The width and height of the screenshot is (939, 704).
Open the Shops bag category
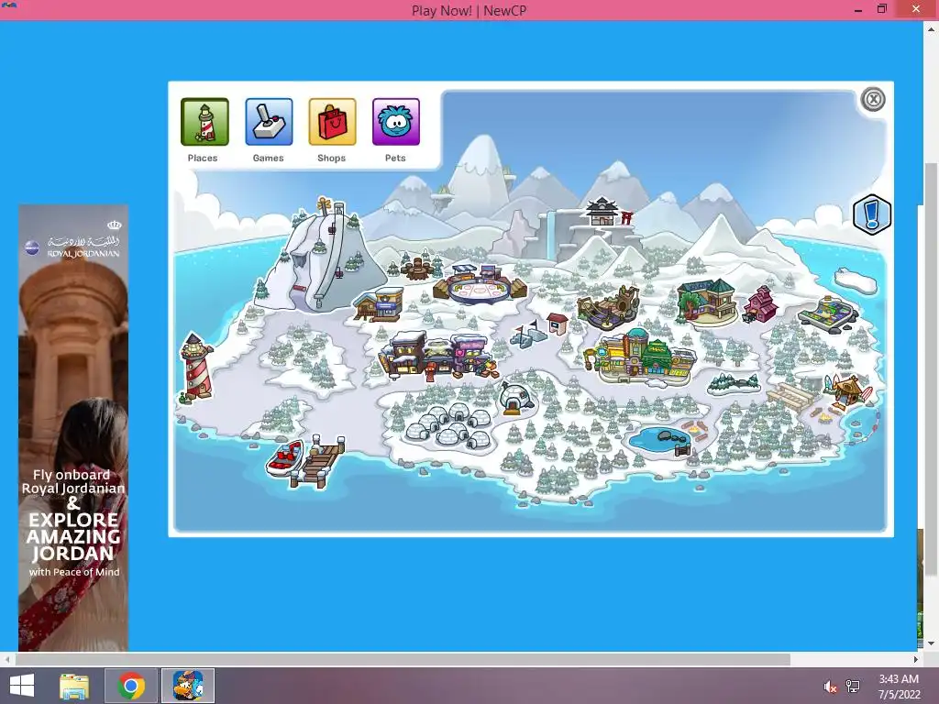click(332, 122)
